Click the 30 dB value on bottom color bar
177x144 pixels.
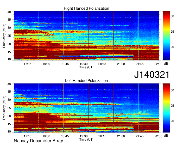tap(172, 90)
